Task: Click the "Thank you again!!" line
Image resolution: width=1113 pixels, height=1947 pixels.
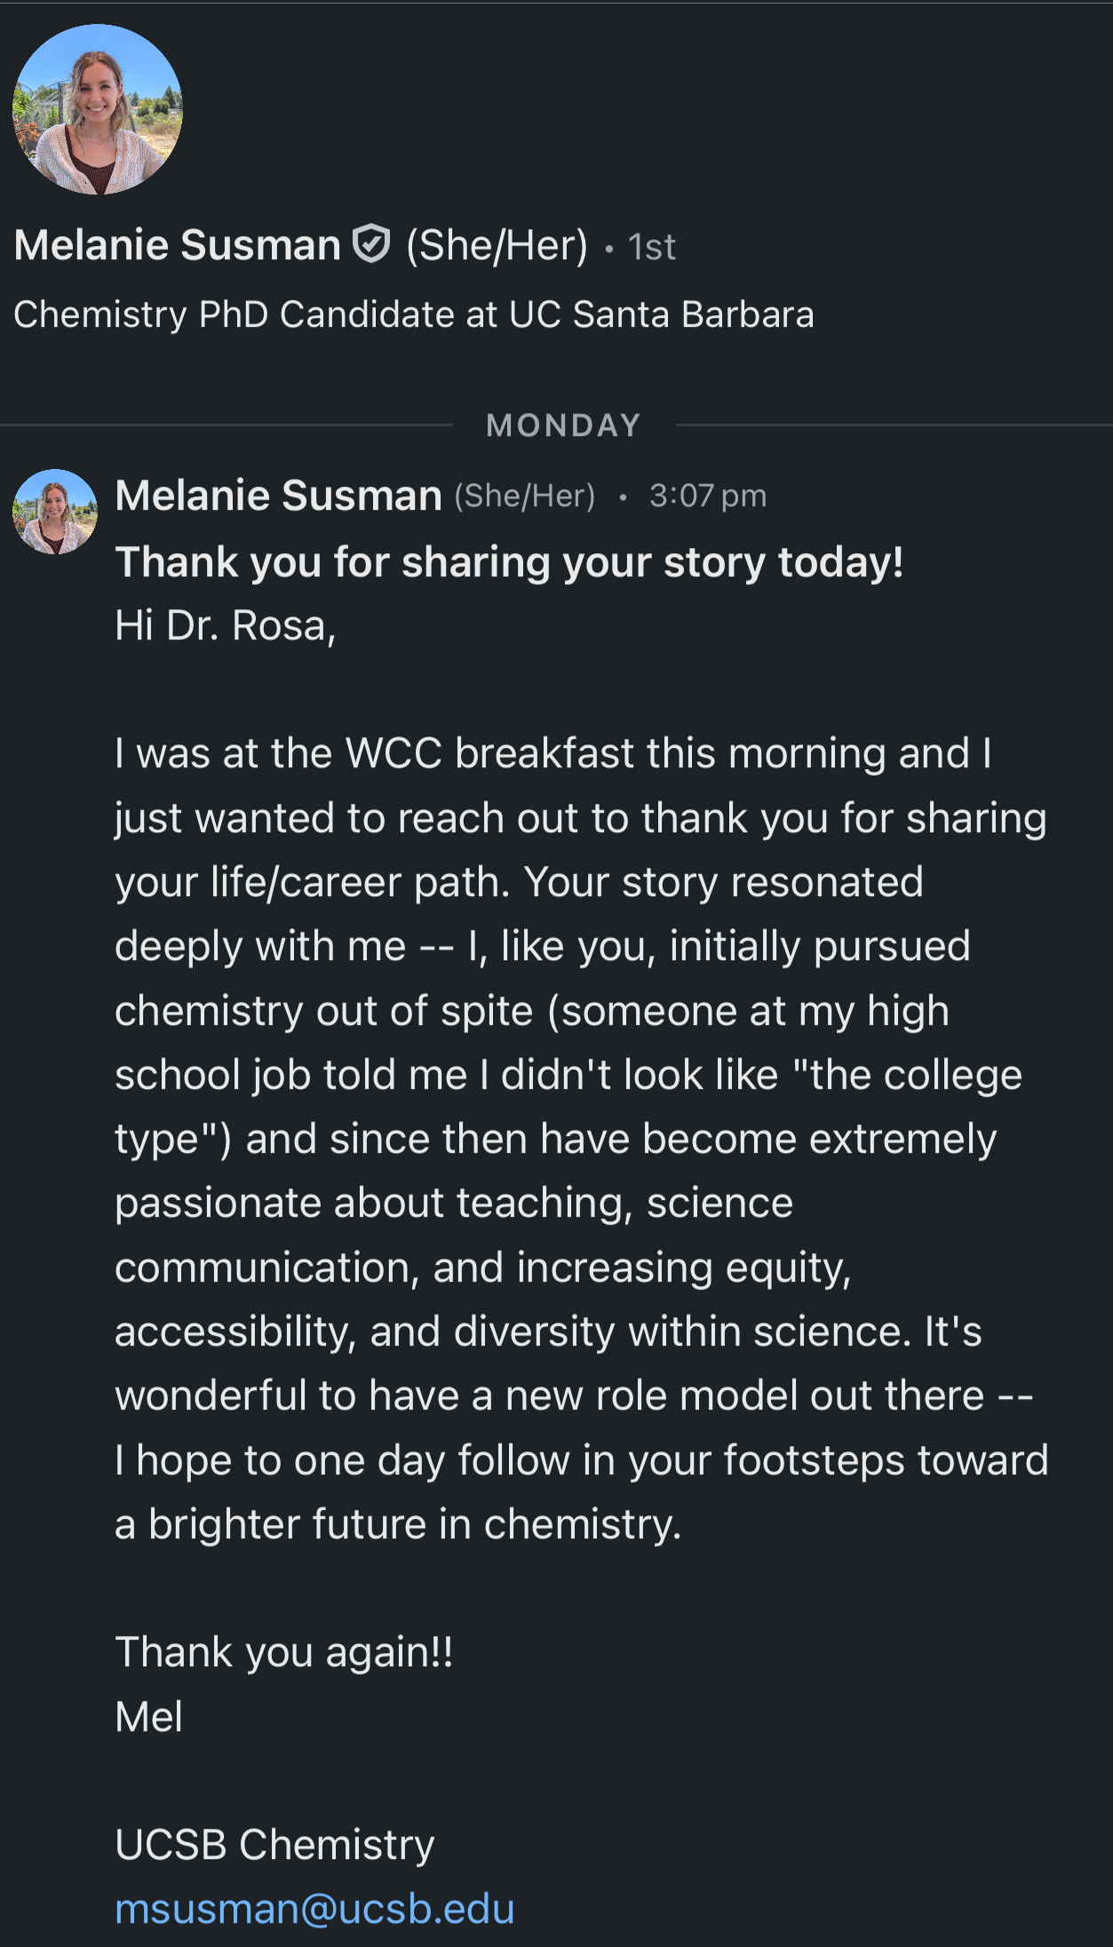Action: (x=284, y=1652)
